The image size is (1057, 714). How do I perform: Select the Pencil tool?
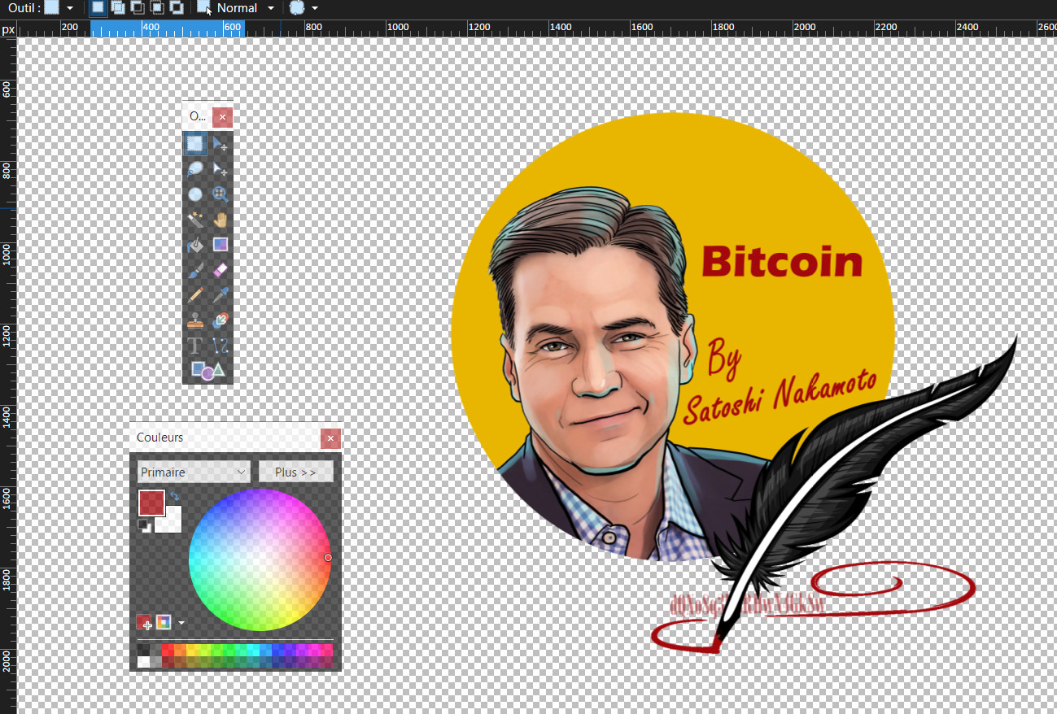(195, 295)
